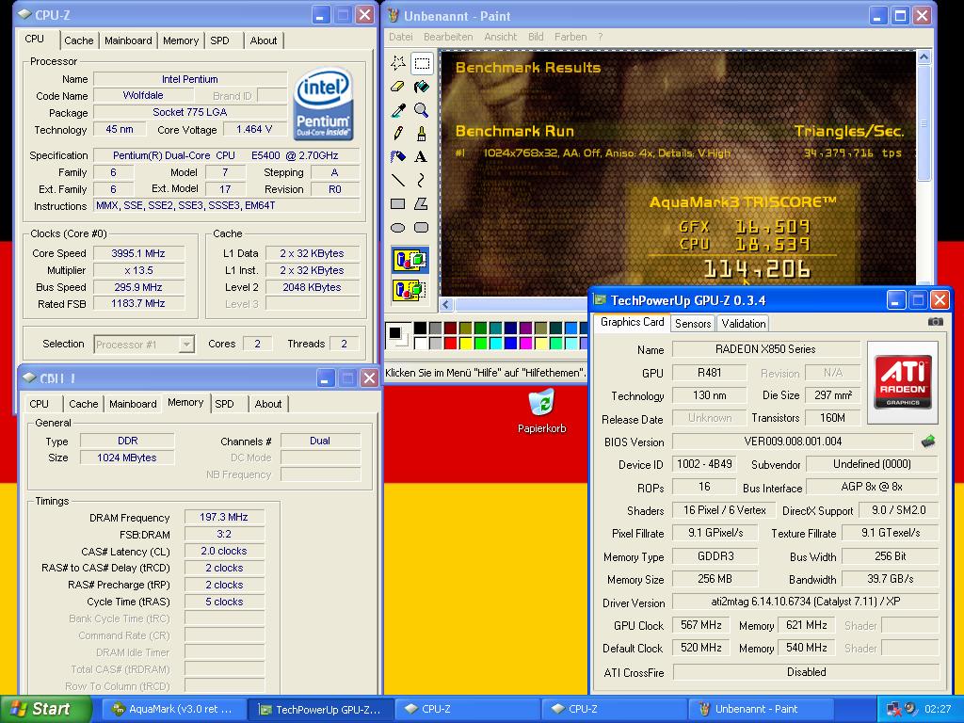
Task: Choose the Fill With Color bucket tool
Action: point(422,87)
